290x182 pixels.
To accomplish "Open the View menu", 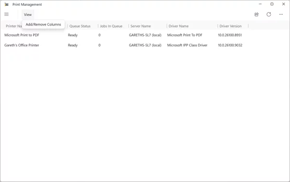I will (28, 14).
